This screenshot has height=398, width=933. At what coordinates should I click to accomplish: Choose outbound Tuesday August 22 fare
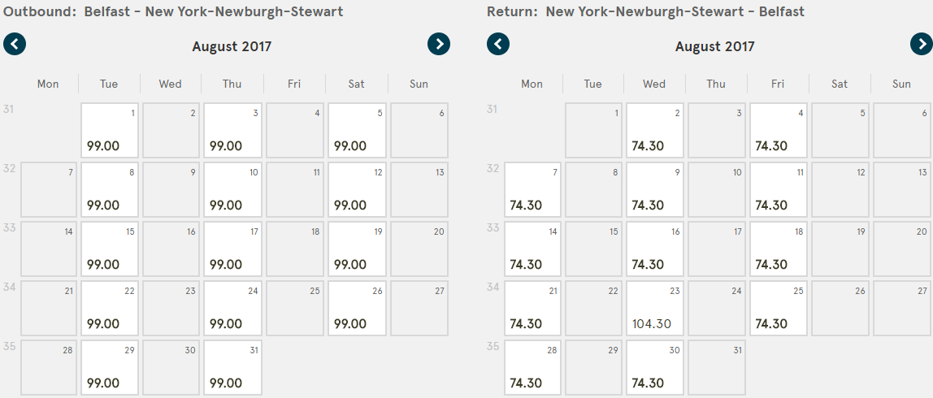[110, 308]
